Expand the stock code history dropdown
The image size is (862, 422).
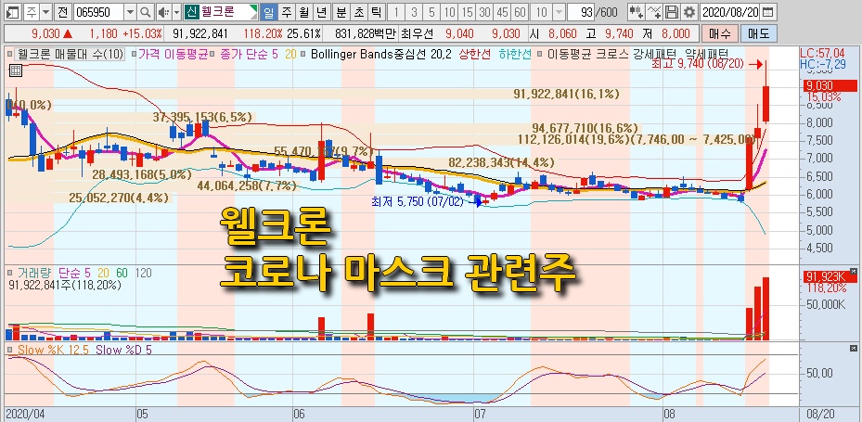[130, 11]
